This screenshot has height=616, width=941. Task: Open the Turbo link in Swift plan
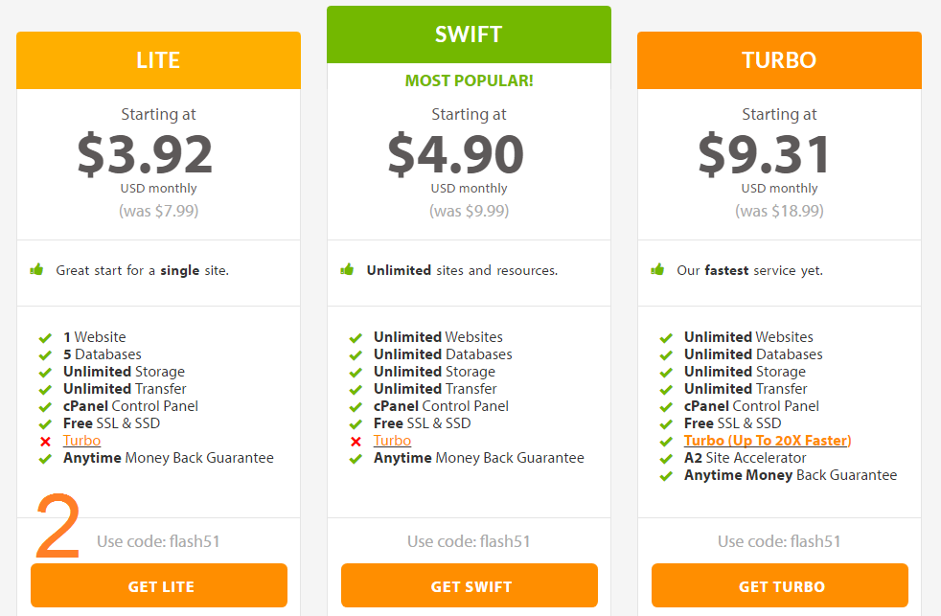pos(392,441)
